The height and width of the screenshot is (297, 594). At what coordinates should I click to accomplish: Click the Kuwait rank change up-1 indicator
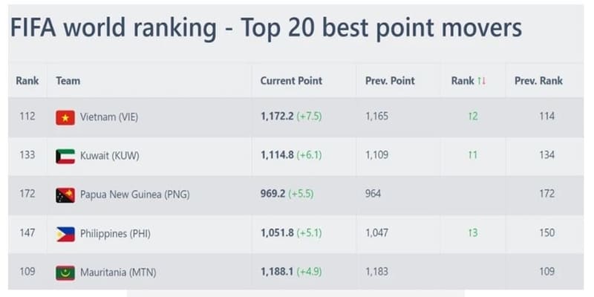pos(473,154)
